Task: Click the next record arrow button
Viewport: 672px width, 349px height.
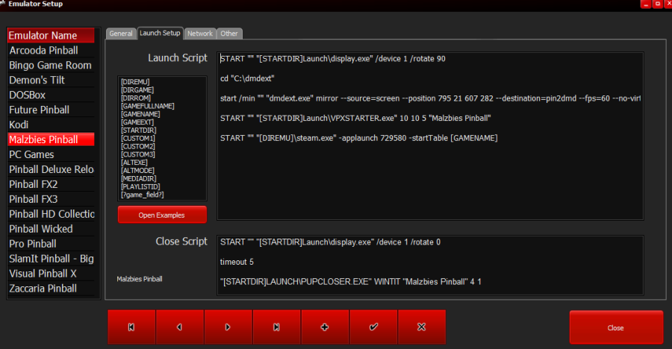Action: [228, 327]
